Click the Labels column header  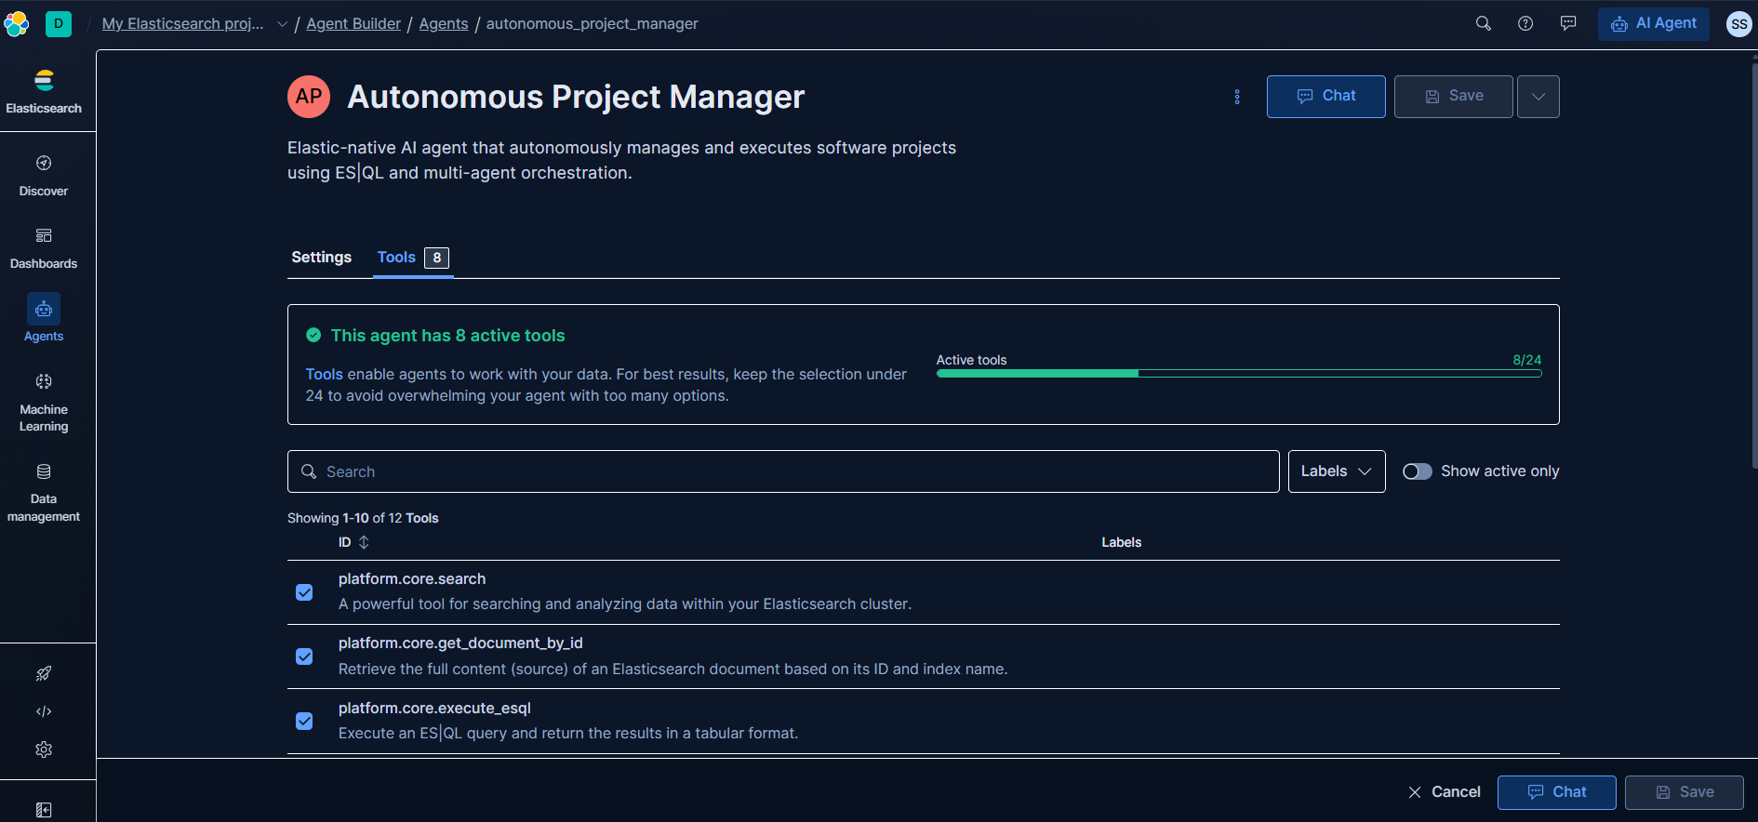(1122, 542)
